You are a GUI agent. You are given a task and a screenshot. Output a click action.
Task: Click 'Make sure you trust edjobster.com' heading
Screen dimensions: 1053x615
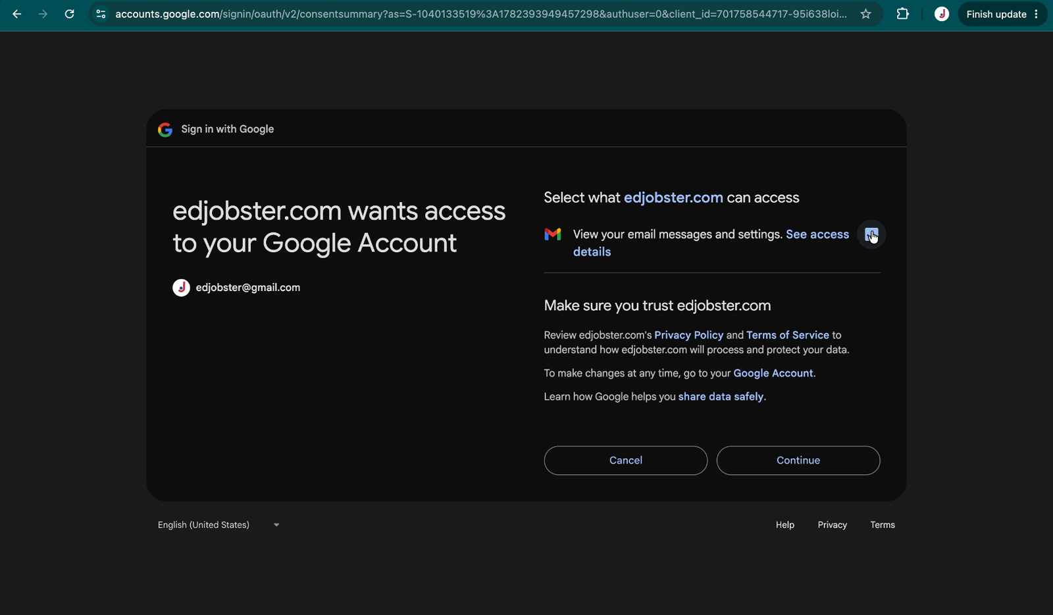tap(657, 306)
